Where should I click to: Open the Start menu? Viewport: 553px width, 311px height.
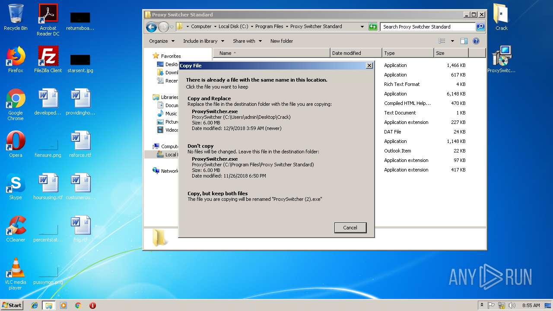pos(12,305)
